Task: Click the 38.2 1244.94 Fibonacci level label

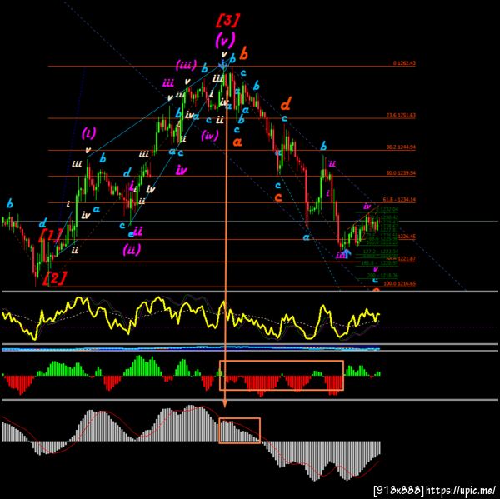Action: pos(401,147)
